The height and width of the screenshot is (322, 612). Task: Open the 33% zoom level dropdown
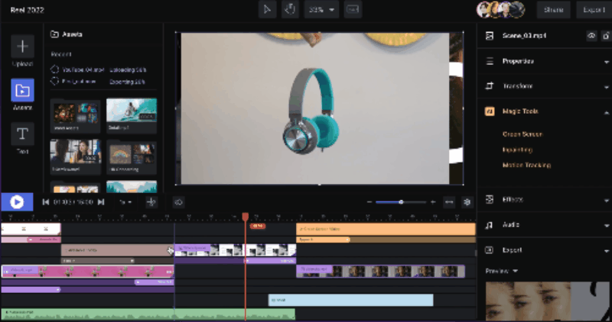tap(321, 10)
